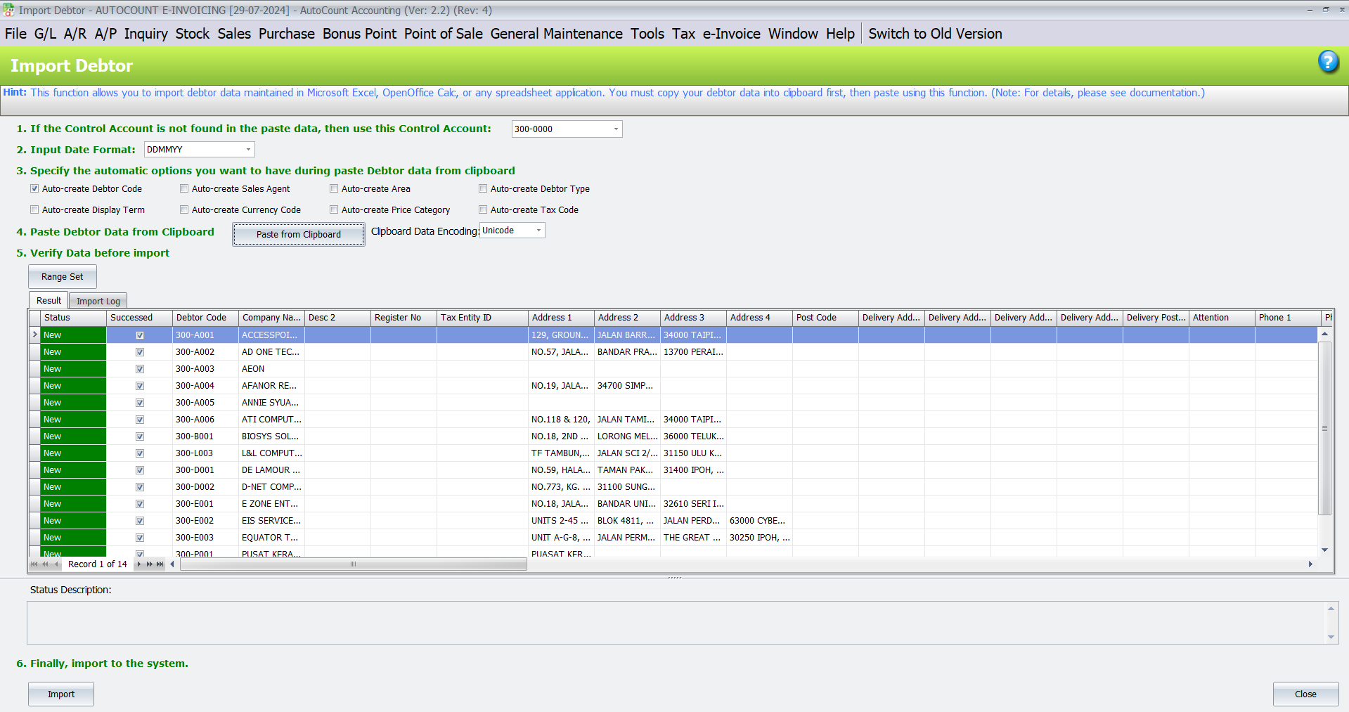Jump to the first record navigation icon
Viewport: 1349px width, 712px height.
pyautogui.click(x=33, y=564)
